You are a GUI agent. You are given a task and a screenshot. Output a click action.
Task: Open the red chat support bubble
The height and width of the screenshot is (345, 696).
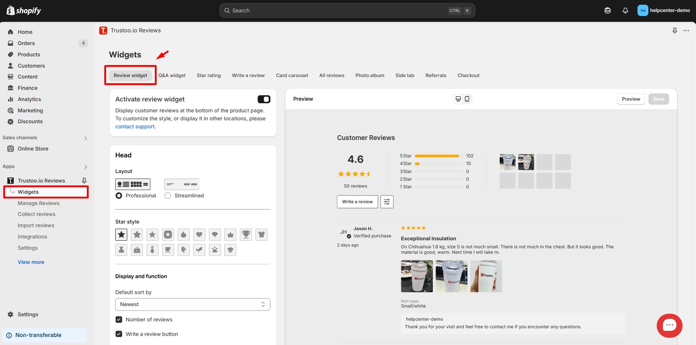click(669, 325)
